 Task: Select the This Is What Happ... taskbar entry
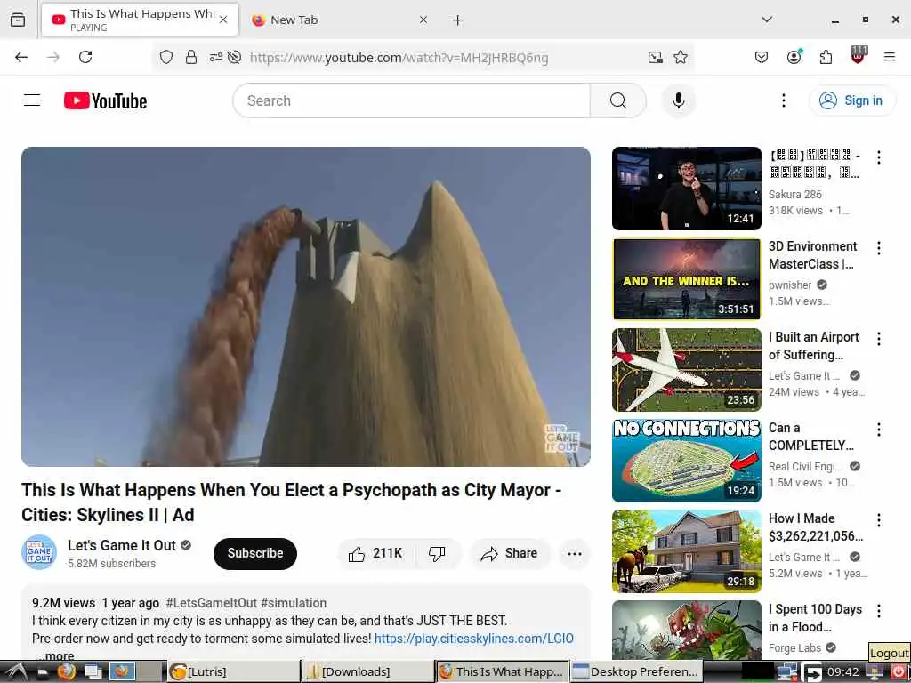click(502, 671)
